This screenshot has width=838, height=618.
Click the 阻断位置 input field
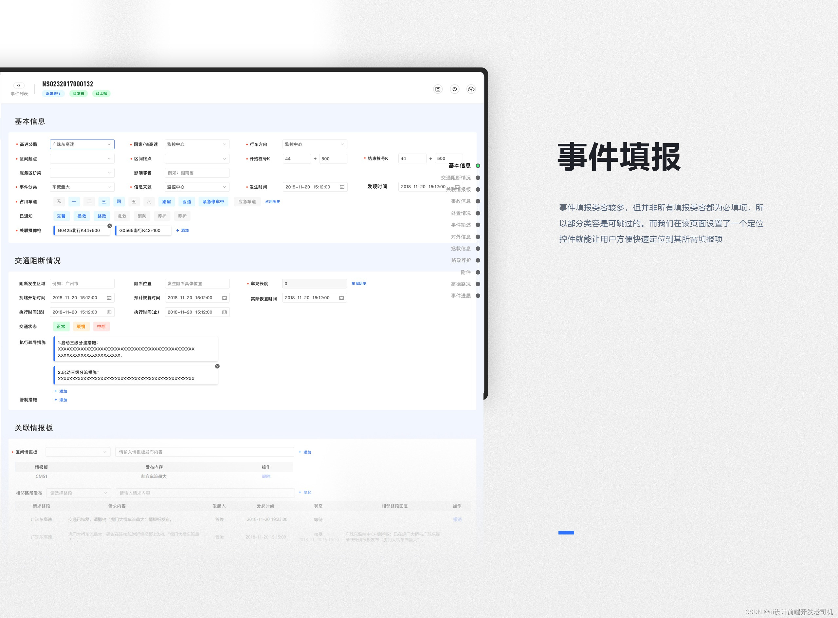[x=197, y=284]
